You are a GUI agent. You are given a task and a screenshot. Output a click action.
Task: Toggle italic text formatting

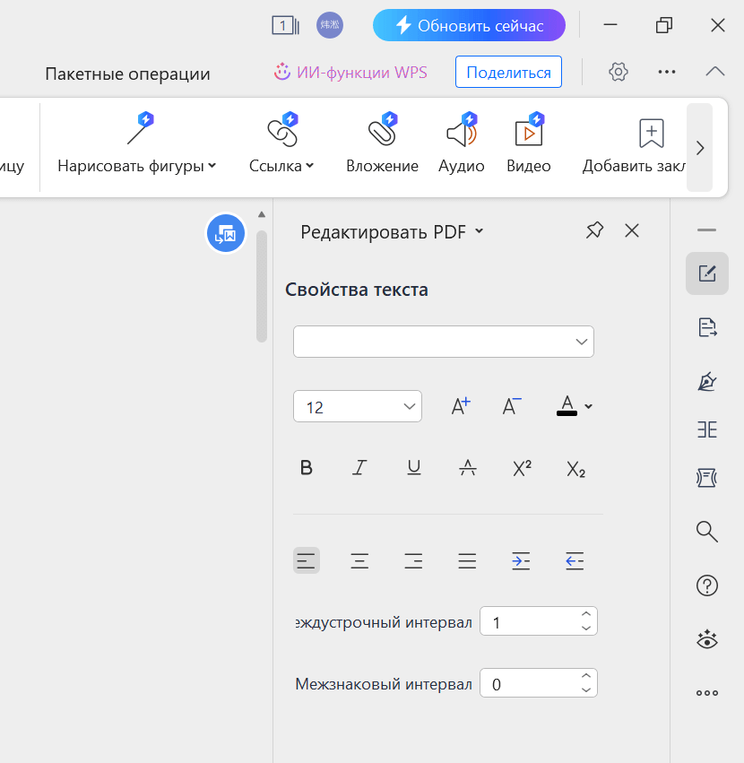359,467
